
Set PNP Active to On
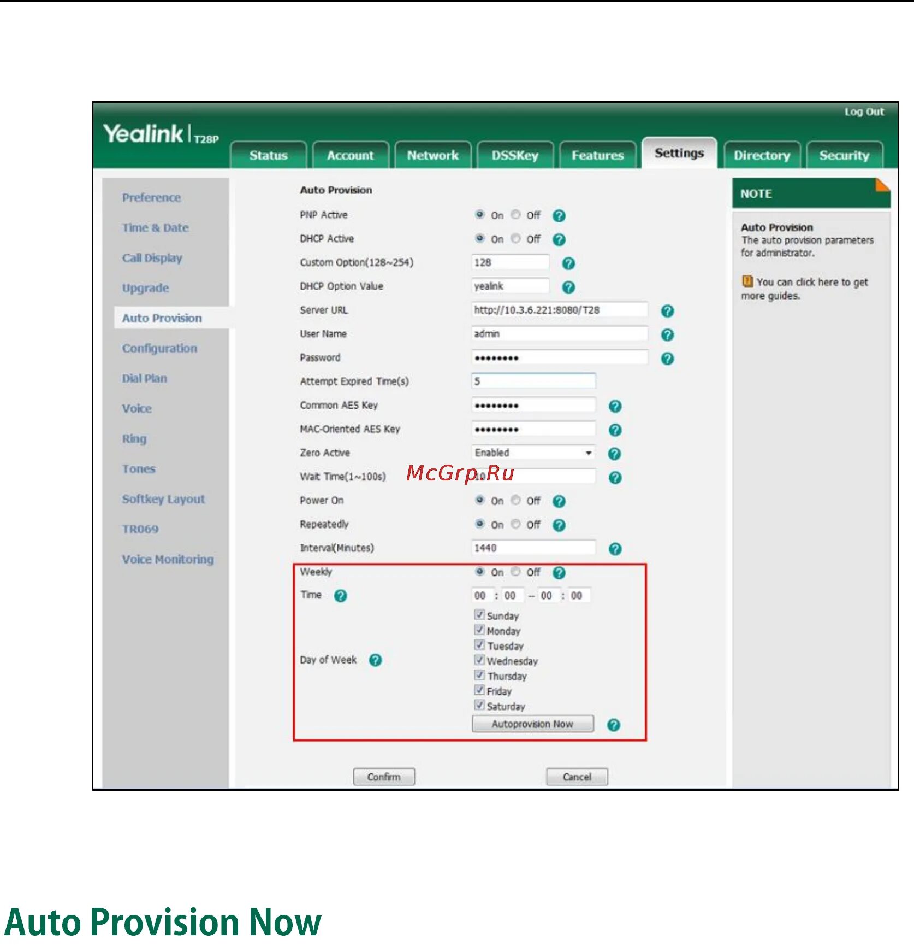[479, 214]
